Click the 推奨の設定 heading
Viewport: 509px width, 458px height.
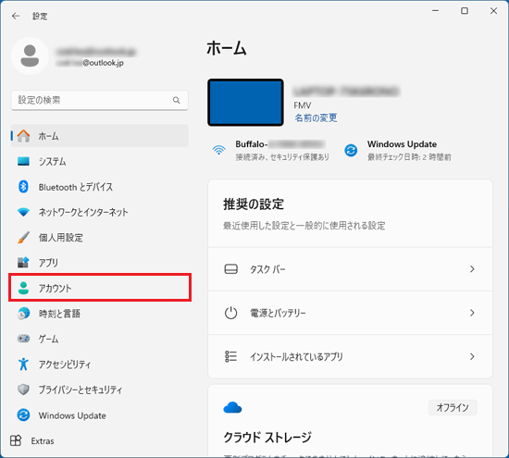coord(254,204)
